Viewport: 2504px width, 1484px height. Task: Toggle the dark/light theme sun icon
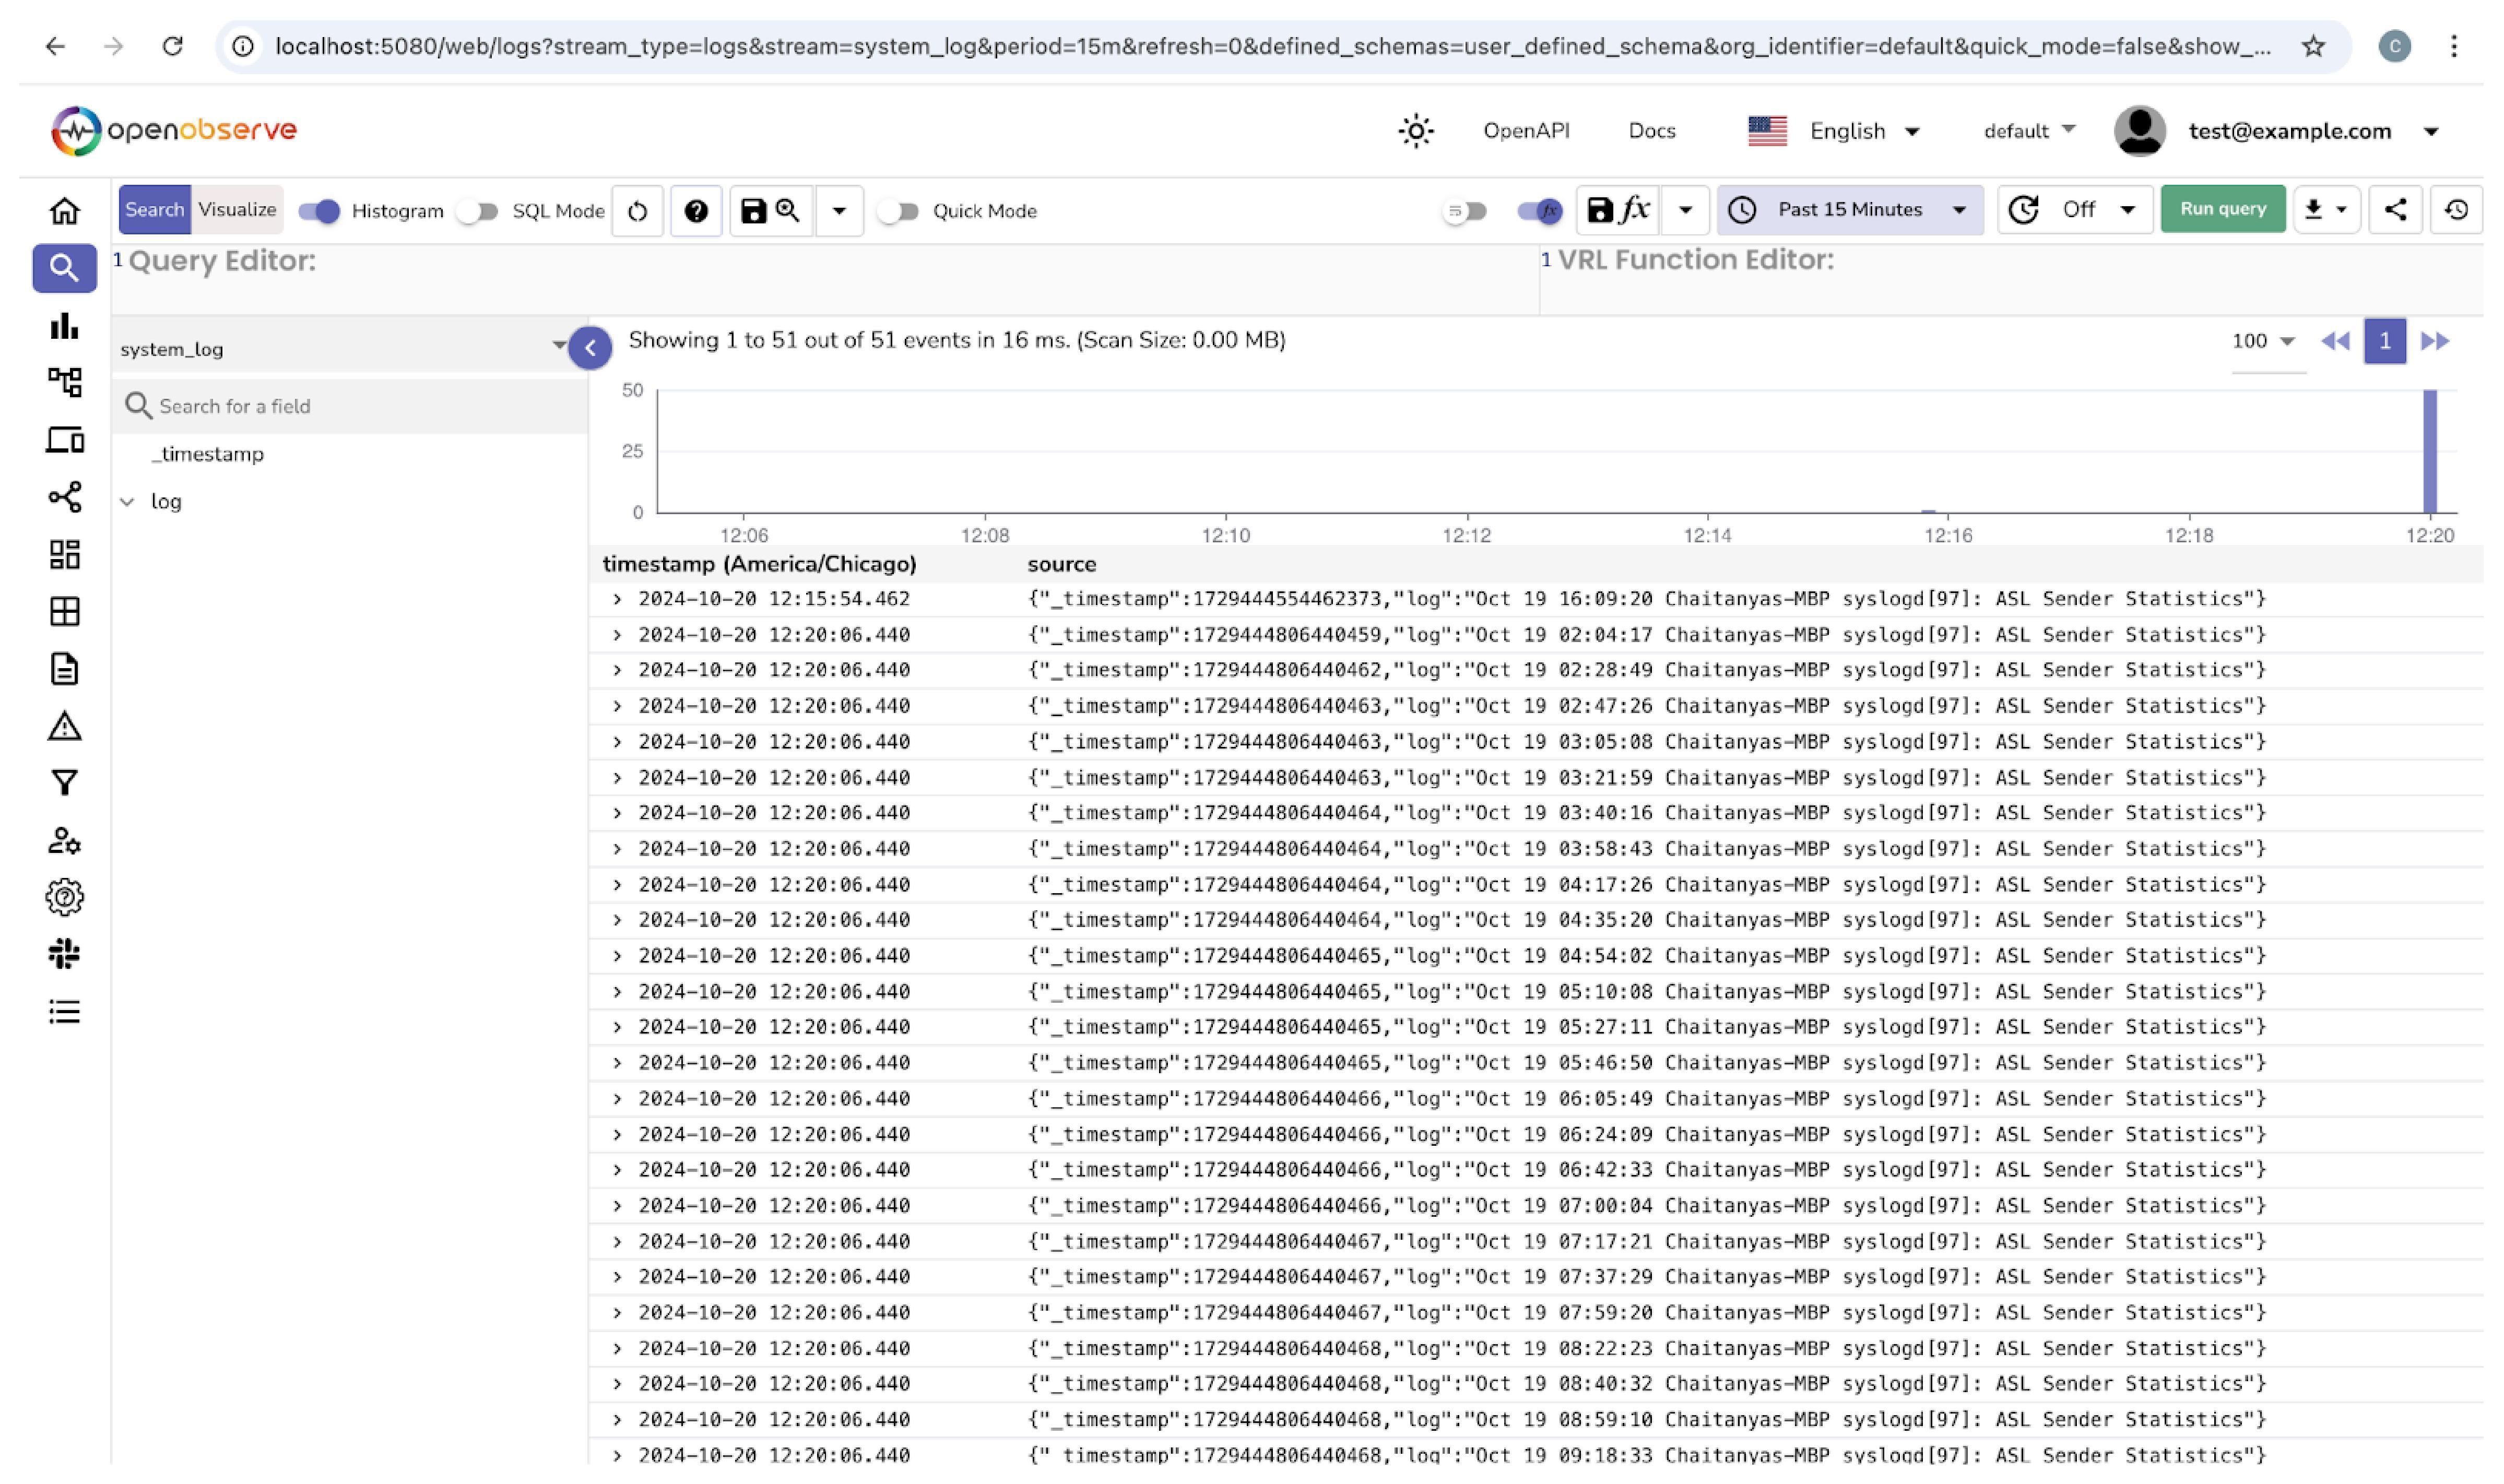point(1416,131)
